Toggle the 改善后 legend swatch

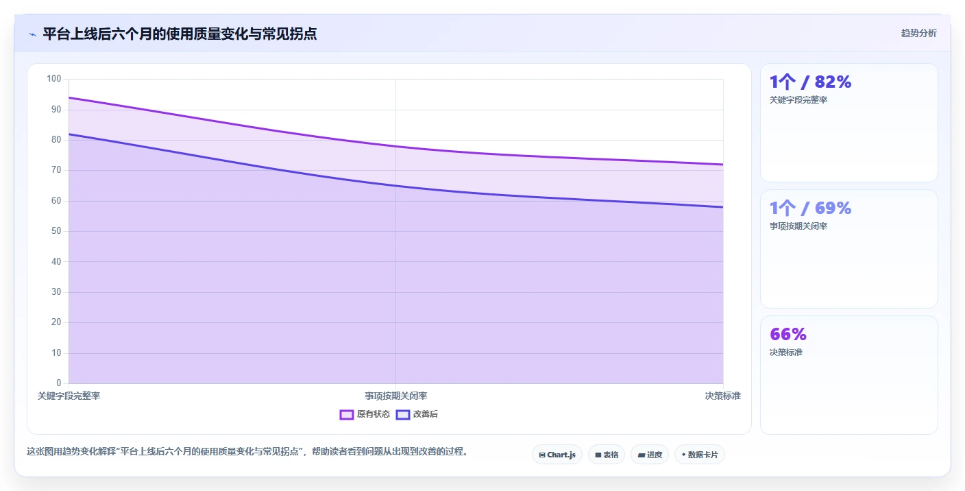[403, 414]
